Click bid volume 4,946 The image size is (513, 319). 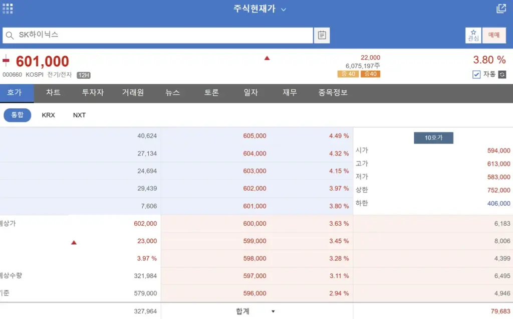coord(502,293)
